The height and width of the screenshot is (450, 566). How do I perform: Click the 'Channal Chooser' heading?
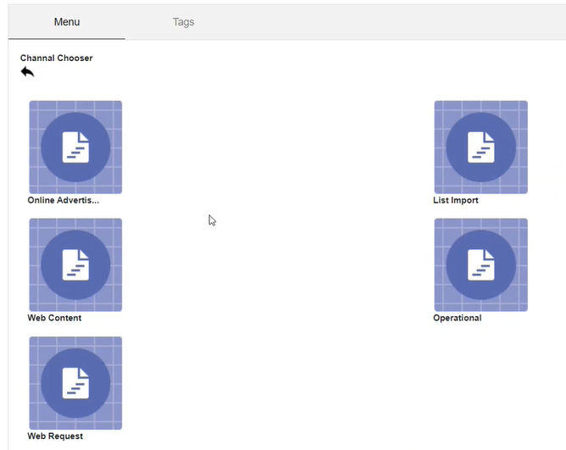(x=56, y=58)
